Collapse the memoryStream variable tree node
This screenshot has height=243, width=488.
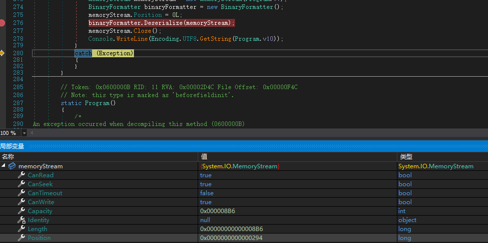pyautogui.click(x=4, y=166)
